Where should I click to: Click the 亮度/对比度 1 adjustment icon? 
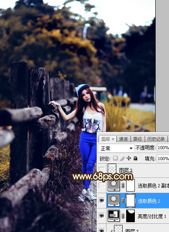pyautogui.click(x=114, y=216)
